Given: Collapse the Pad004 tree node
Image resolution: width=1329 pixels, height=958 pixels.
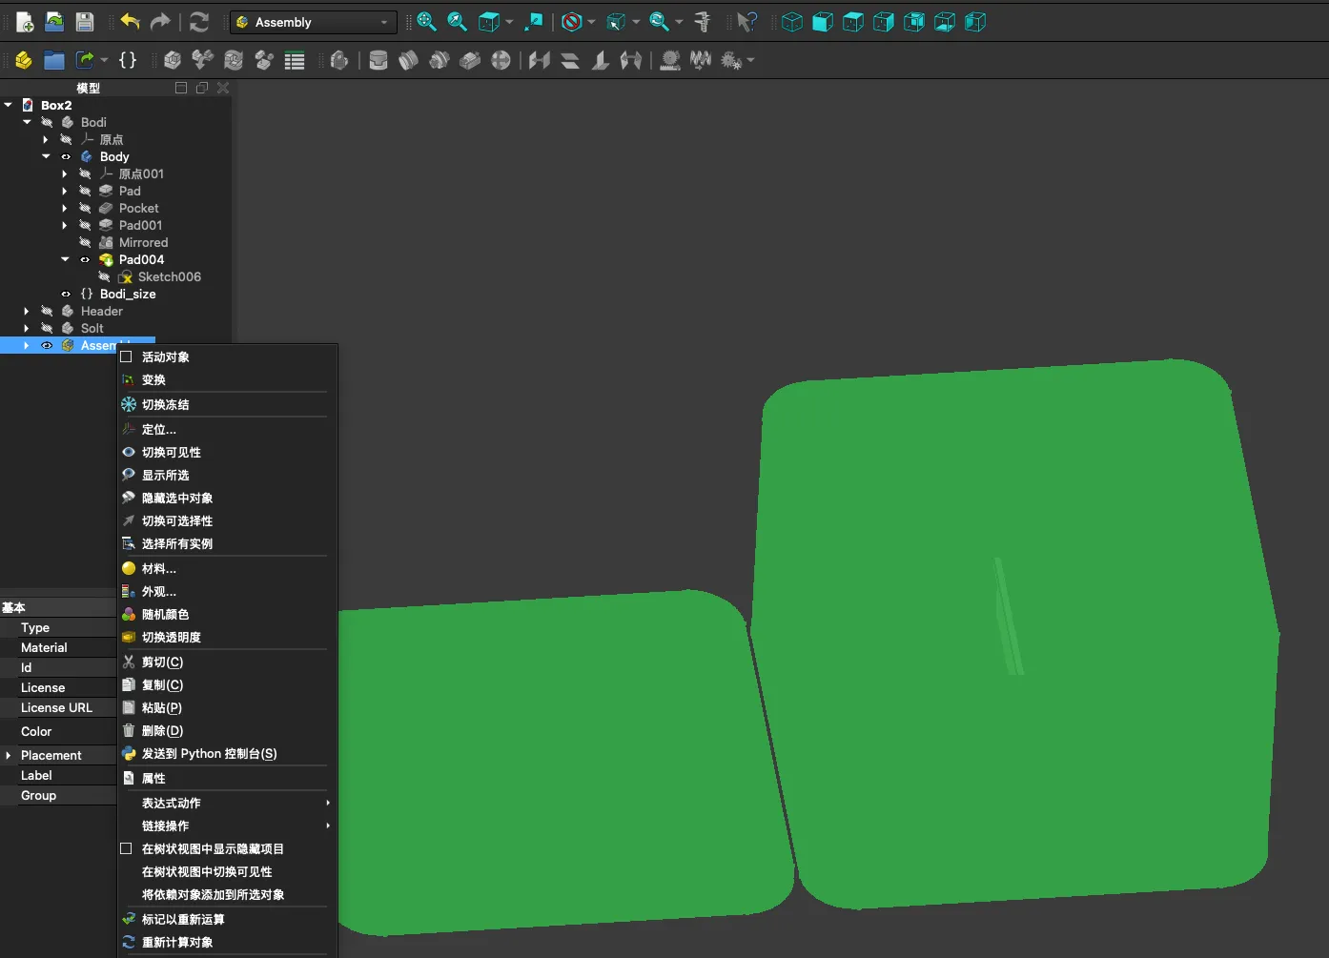Looking at the screenshot, I should 65,259.
